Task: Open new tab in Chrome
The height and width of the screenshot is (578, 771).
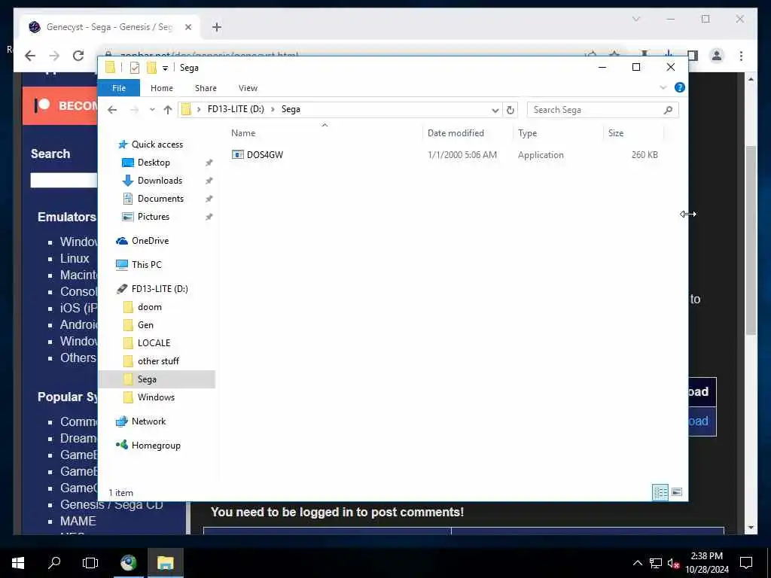Action: coord(216,27)
